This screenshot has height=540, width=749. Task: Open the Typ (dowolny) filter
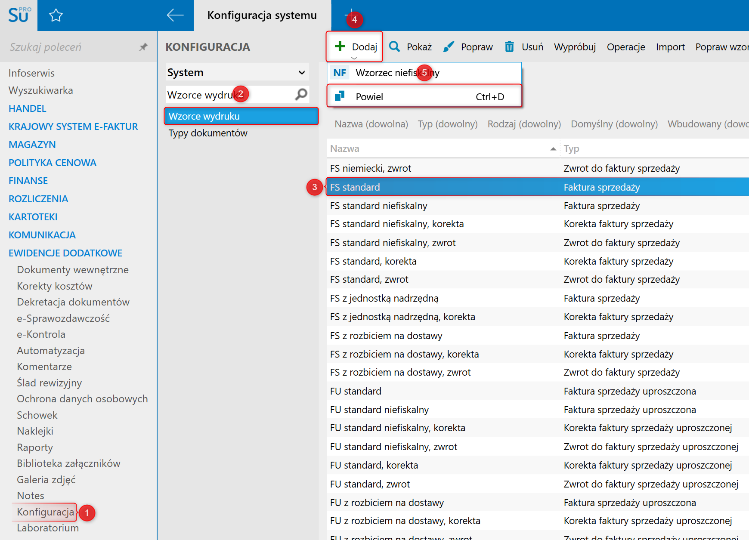coord(447,124)
